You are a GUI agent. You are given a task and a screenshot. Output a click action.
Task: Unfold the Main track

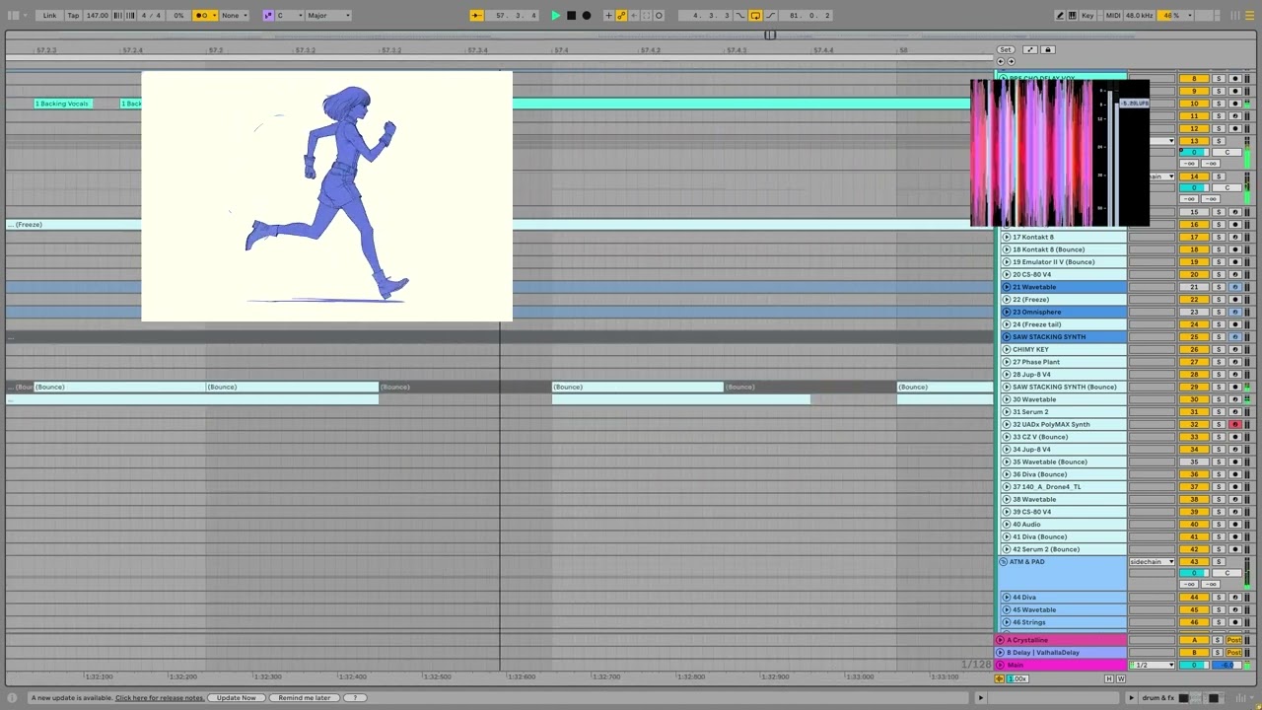pyautogui.click(x=1000, y=665)
